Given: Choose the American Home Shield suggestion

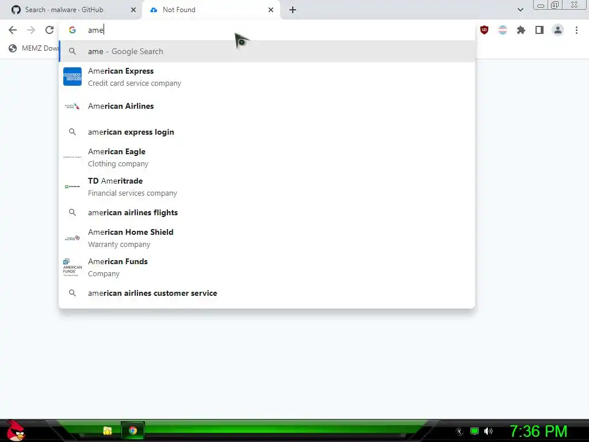Looking at the screenshot, I should pos(267,238).
